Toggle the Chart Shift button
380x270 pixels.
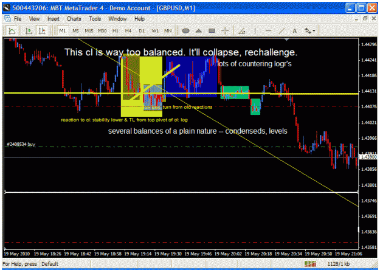pyautogui.click(x=42, y=31)
